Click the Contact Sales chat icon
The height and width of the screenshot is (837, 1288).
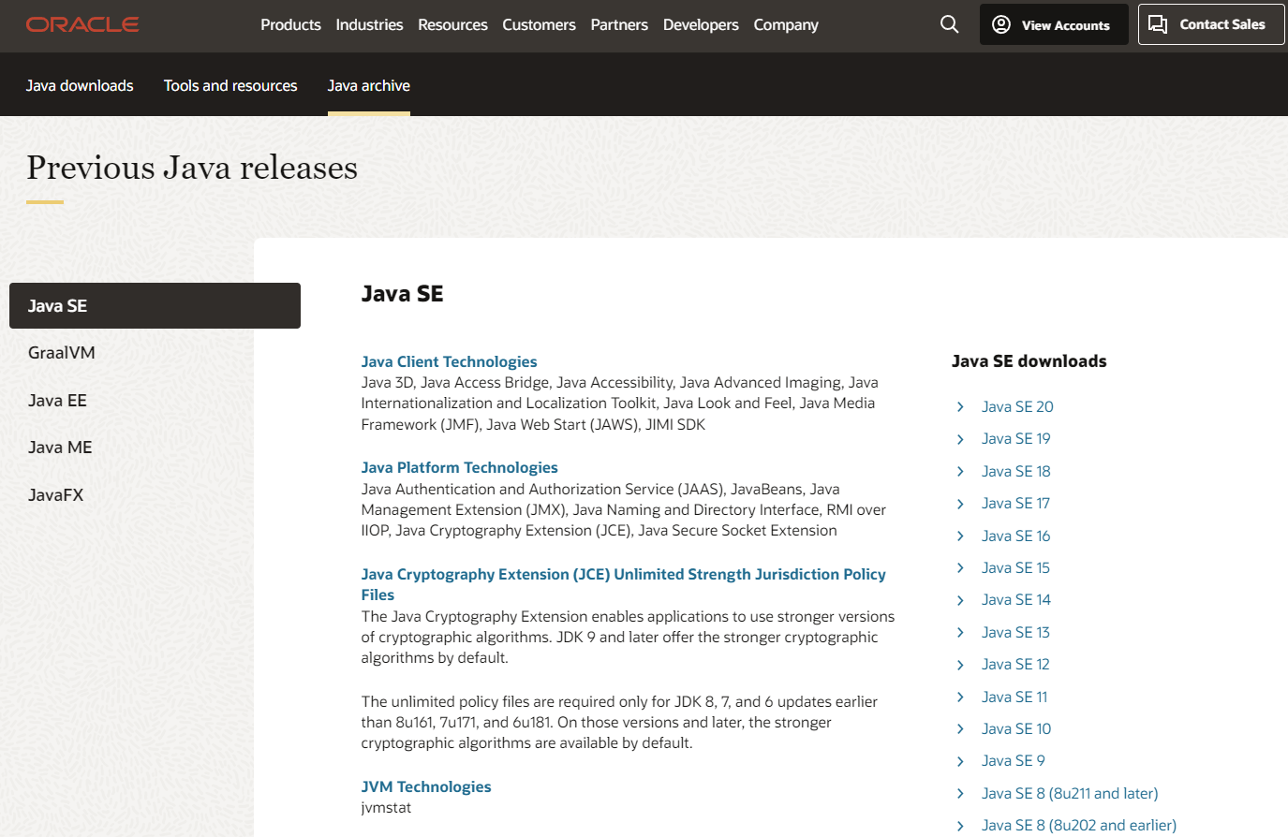click(1158, 24)
